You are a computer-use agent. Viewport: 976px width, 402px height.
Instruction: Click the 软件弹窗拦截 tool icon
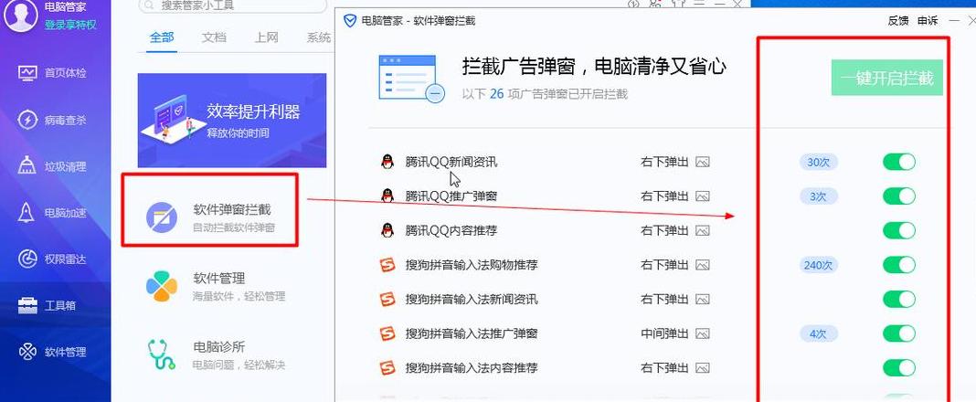[162, 217]
